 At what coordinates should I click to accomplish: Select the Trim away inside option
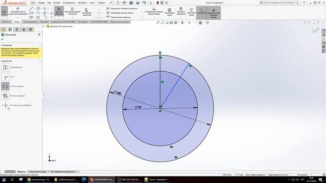point(5,86)
